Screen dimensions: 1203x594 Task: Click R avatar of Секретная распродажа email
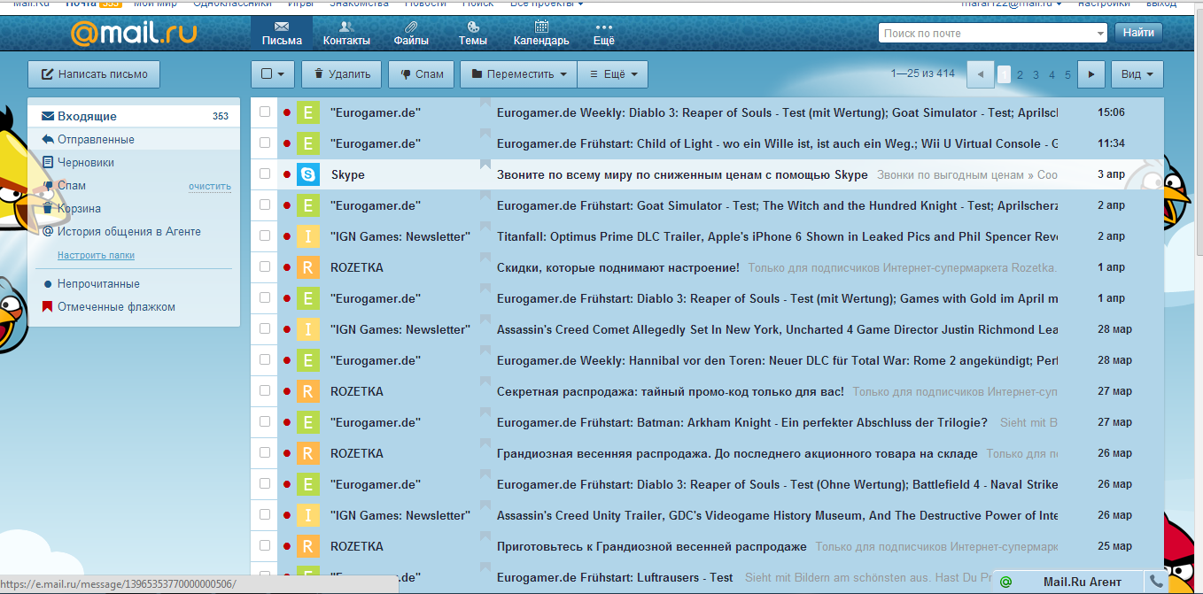(x=308, y=391)
